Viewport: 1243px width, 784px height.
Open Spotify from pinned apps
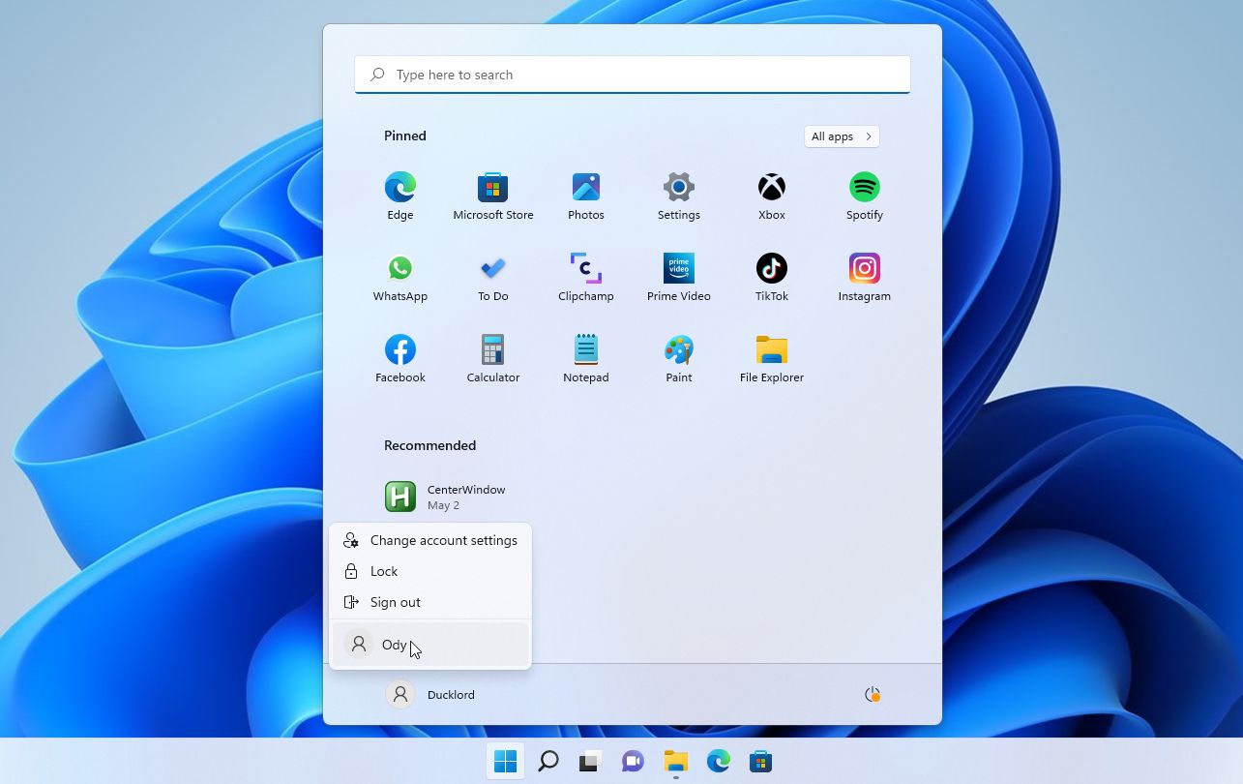865,196
